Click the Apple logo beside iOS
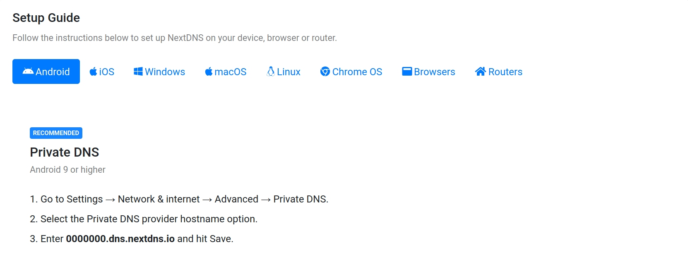Screen dimensions: 688x257 click(94, 71)
